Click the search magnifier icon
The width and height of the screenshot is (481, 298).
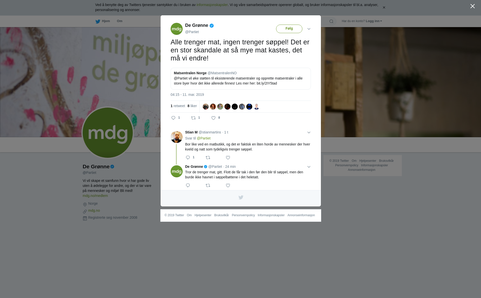point(331,21)
